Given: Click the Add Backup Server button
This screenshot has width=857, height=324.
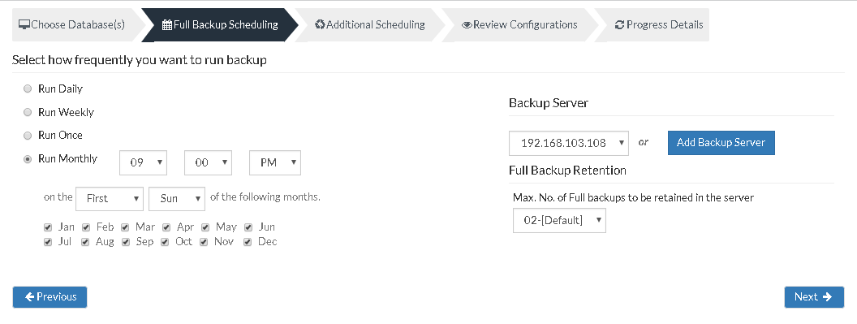Looking at the screenshot, I should (721, 142).
